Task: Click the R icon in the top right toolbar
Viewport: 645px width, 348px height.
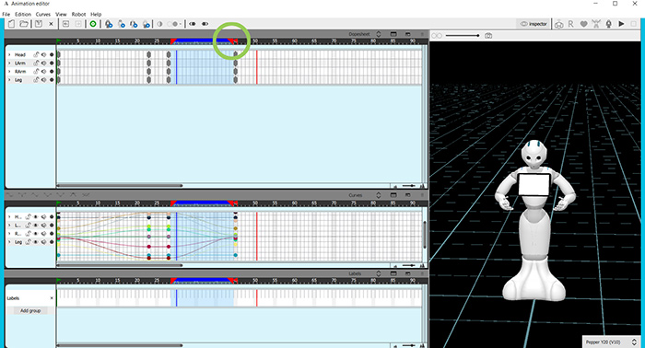Action: tap(571, 24)
